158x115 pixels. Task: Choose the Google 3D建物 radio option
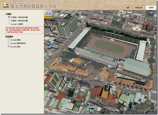(x=9, y=24)
